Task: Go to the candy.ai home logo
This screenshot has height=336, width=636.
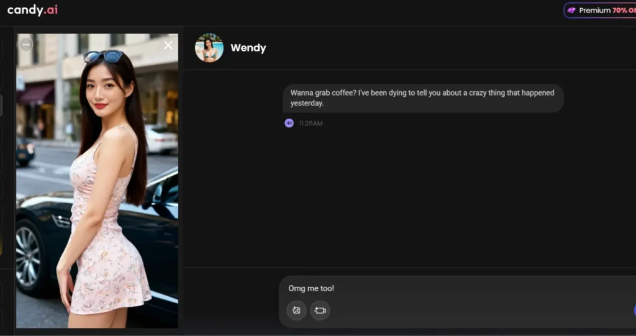Action: coord(32,11)
